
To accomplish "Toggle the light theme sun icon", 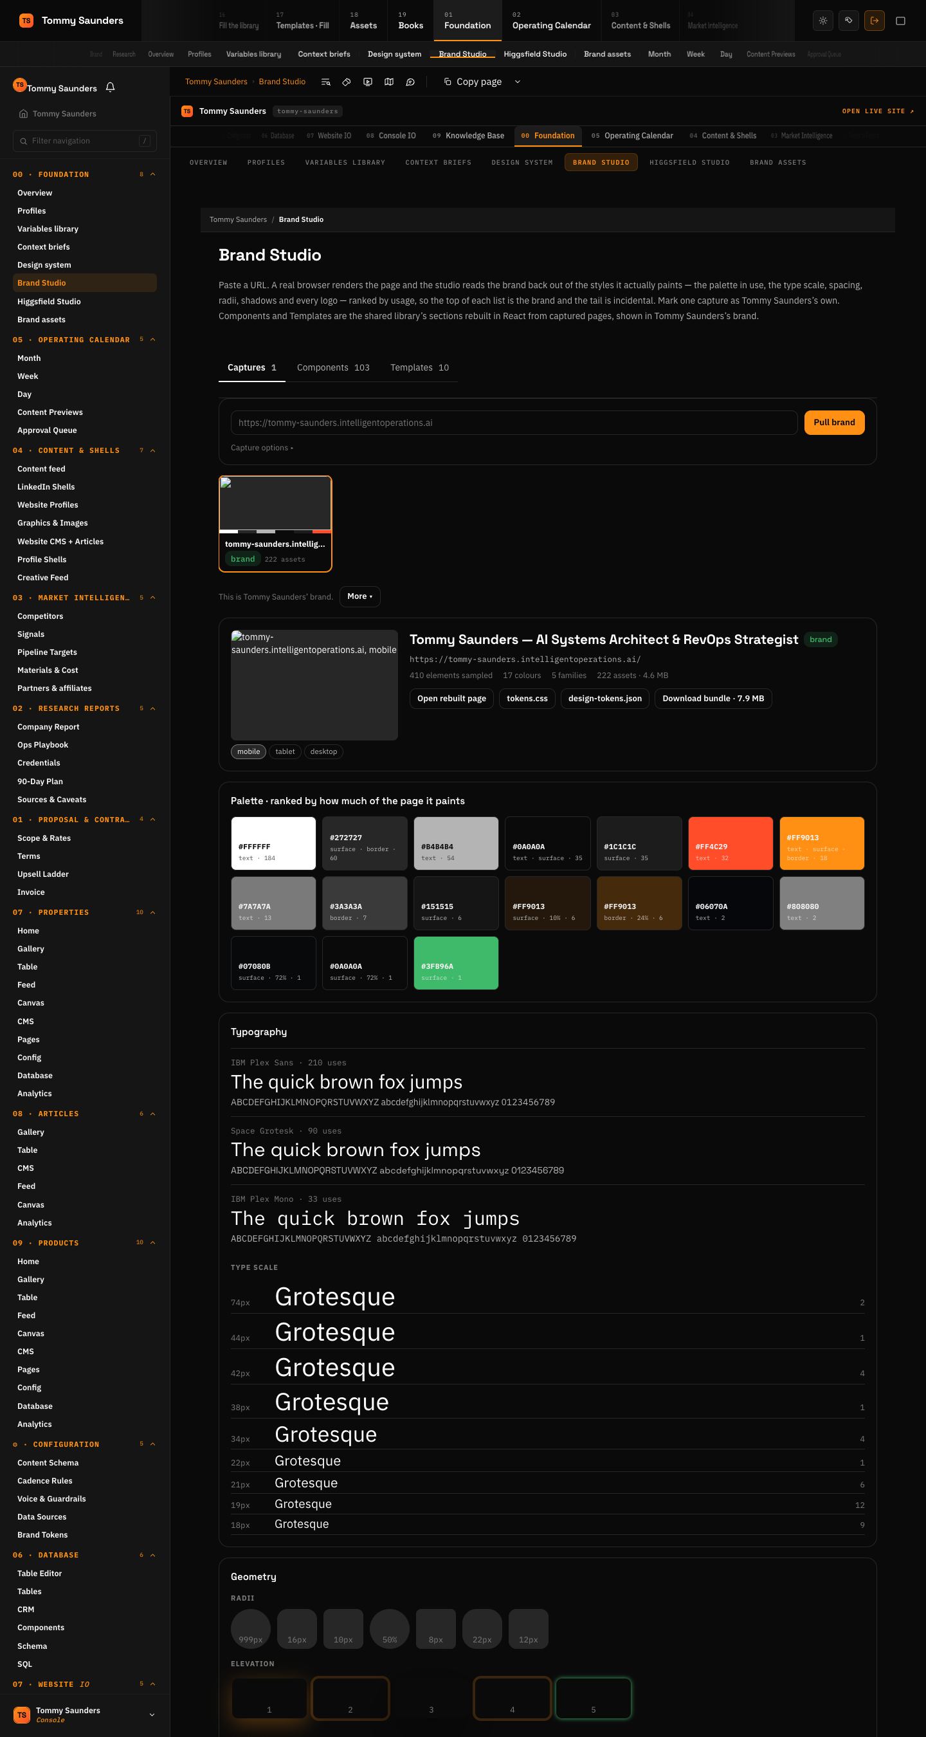I will click(x=823, y=21).
